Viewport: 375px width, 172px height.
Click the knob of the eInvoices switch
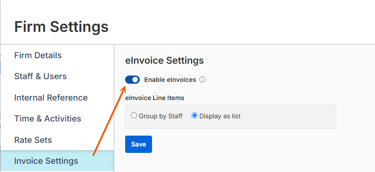[135, 80]
